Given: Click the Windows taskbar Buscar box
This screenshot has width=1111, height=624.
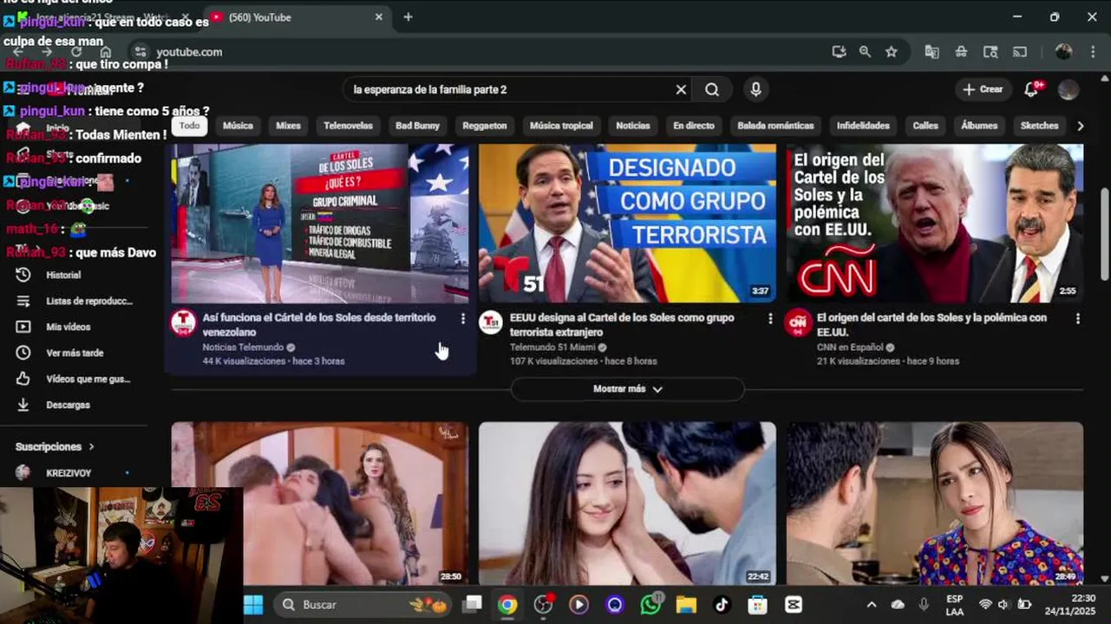Looking at the screenshot, I should (x=363, y=604).
